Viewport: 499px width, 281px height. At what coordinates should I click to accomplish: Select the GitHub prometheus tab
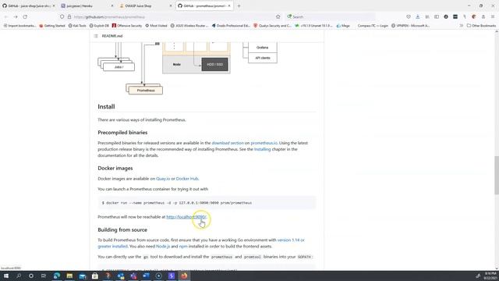click(203, 5)
